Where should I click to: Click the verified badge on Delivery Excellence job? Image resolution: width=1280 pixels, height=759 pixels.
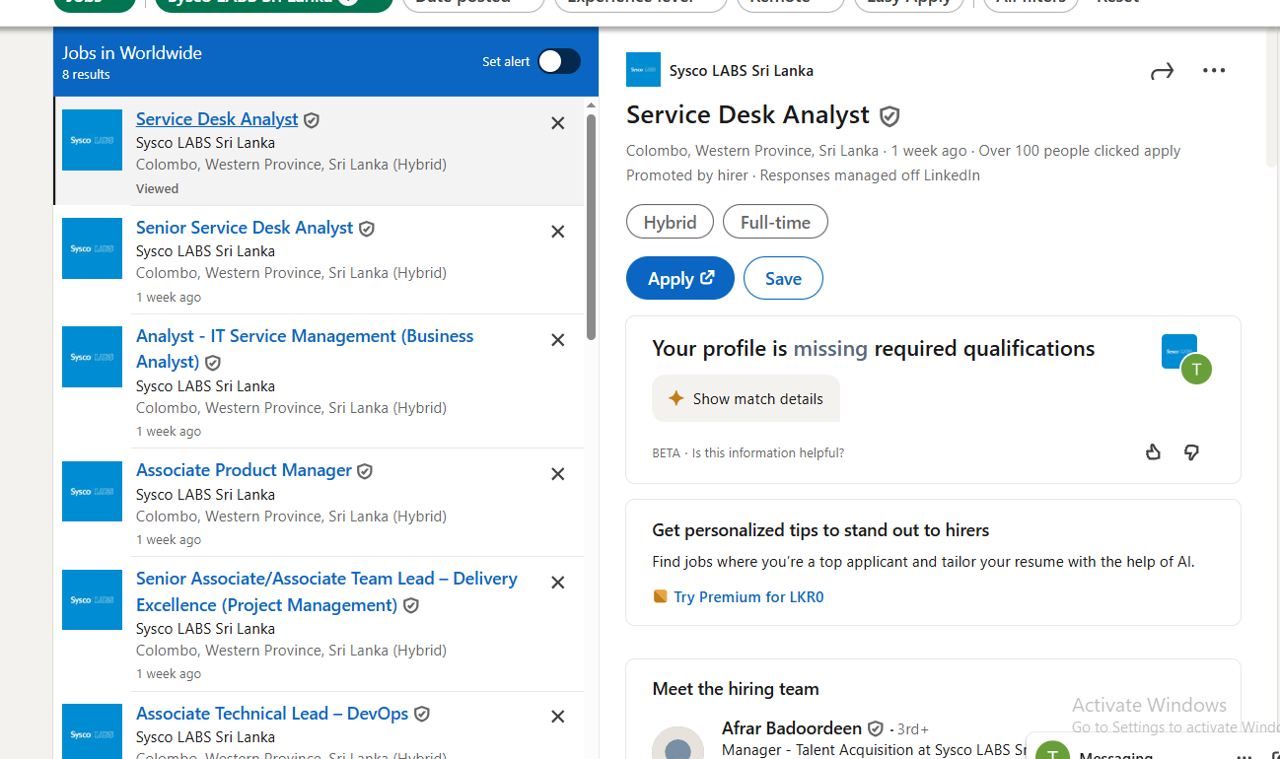(x=411, y=606)
